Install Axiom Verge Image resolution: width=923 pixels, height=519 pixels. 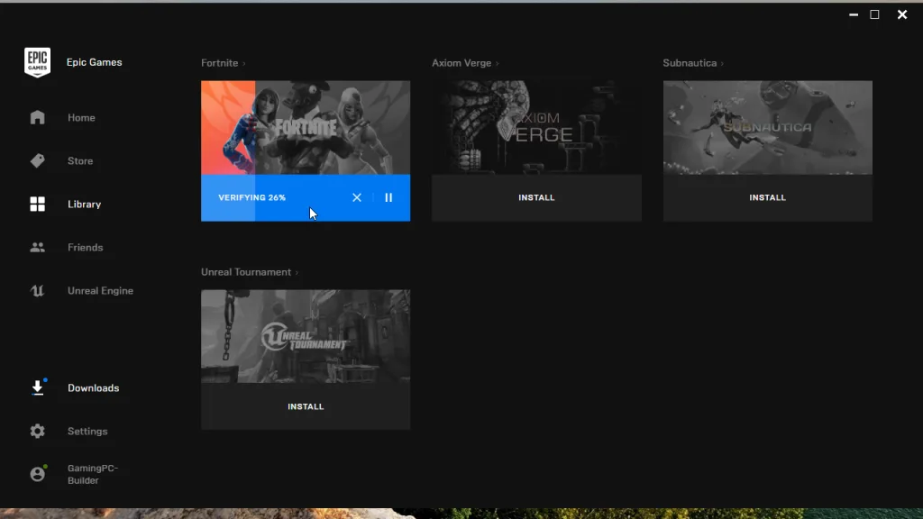coord(536,197)
